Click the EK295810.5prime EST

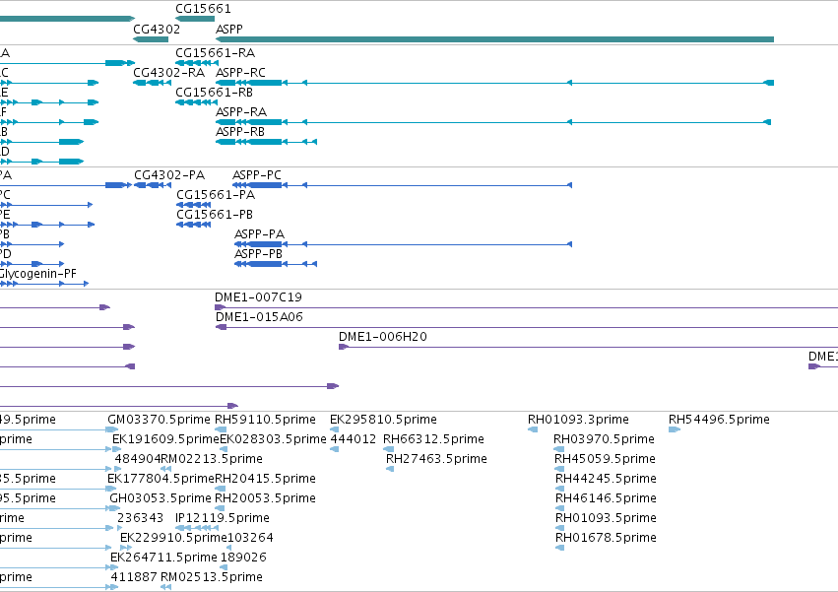(335, 429)
